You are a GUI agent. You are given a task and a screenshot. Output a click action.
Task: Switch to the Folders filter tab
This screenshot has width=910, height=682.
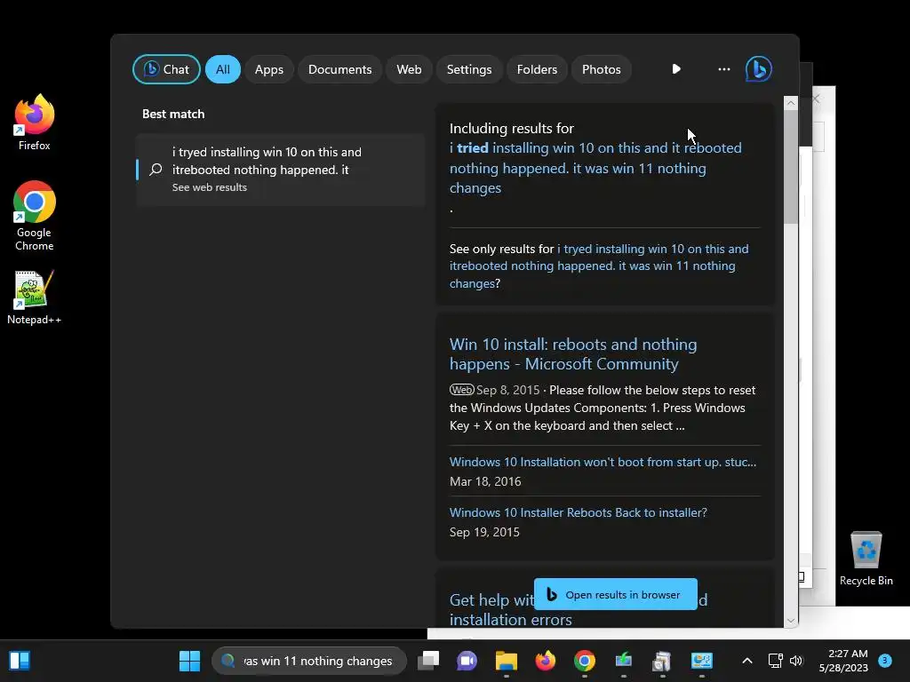tap(537, 69)
